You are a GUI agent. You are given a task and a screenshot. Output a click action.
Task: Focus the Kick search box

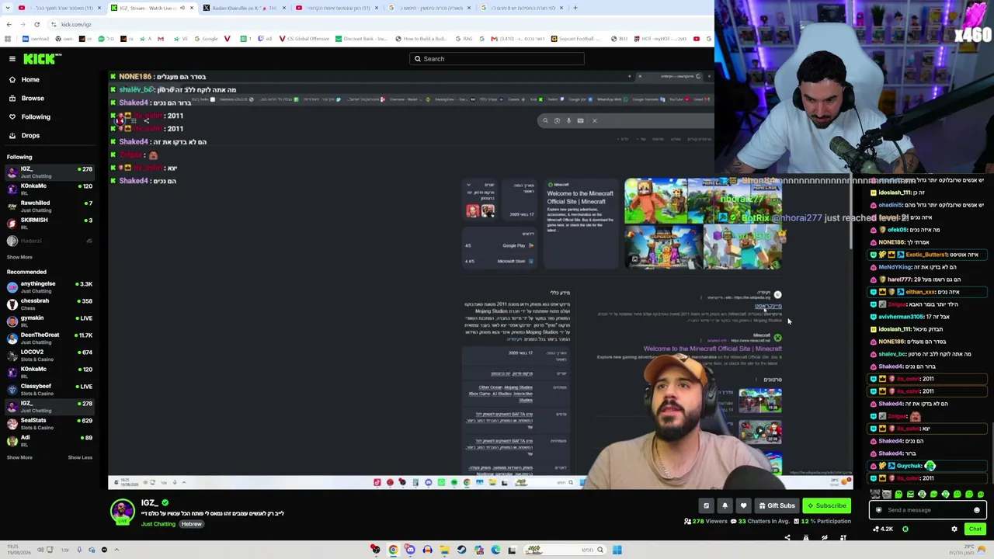click(x=497, y=59)
